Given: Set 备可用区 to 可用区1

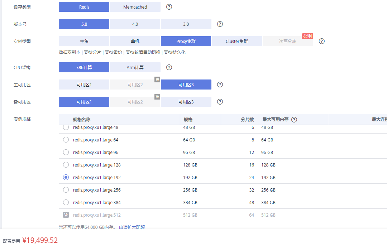Looking at the screenshot, I should [x=84, y=102].
